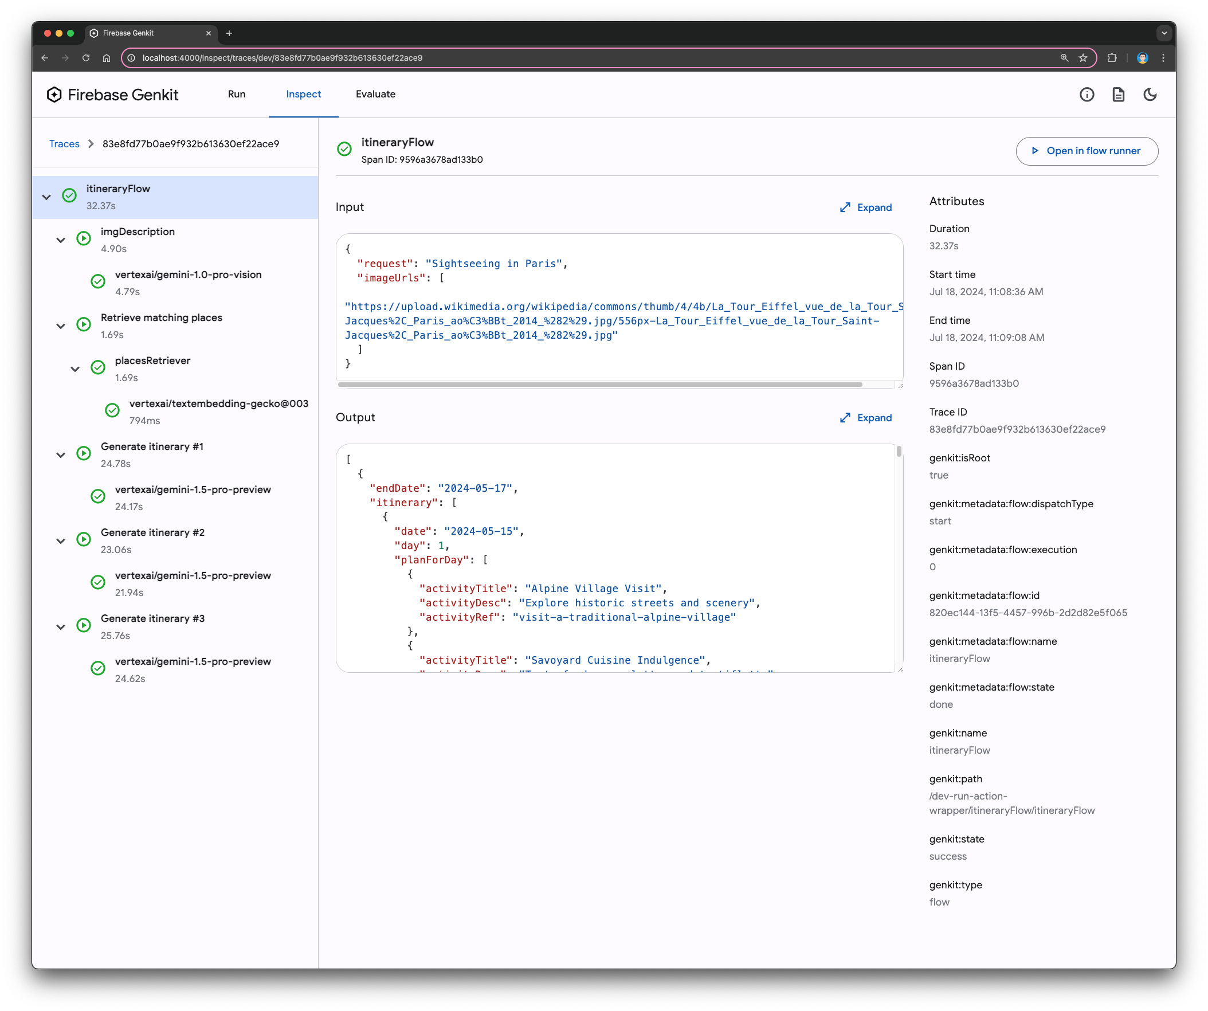Expand the Input panel

(x=865, y=207)
